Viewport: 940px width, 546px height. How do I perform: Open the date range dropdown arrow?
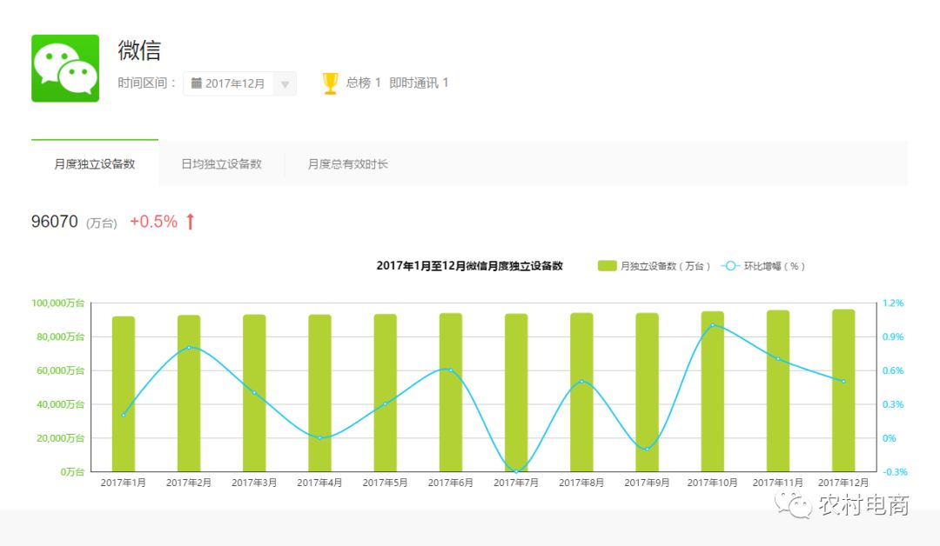coord(285,84)
